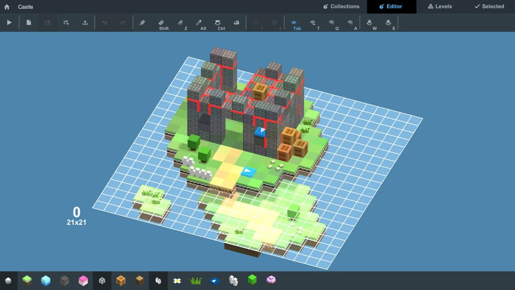Switch to the Levels tab

pos(440,6)
